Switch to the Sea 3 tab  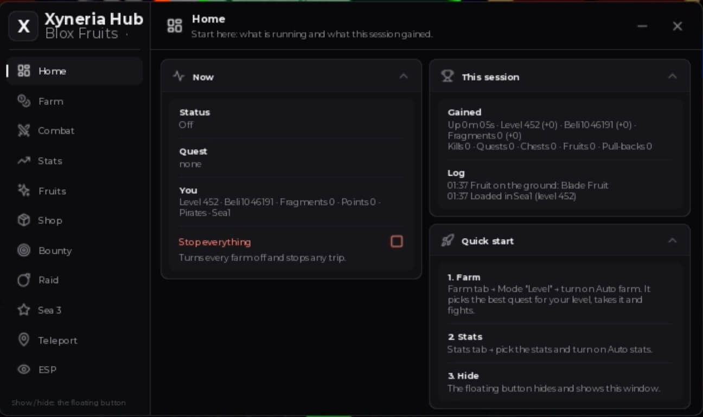coord(75,310)
